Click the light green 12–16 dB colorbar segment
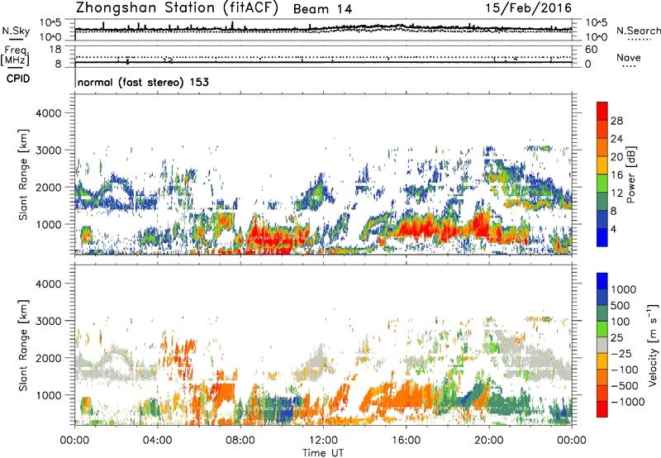Screen dimensions: 661x458 click(x=602, y=184)
